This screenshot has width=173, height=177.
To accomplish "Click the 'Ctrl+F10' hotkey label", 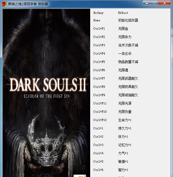I will tap(100, 112).
